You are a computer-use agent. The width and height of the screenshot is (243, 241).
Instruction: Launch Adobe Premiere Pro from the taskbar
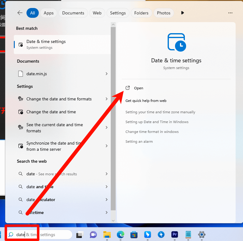coord(175,235)
